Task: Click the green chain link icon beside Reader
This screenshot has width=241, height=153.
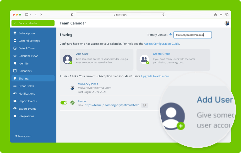Action: pos(72,103)
